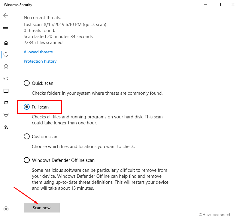
Task: Select the Full scan radio button
Action: [27, 107]
